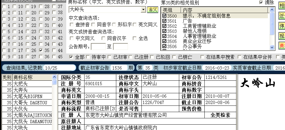The image size is (285, 130).
Task: Uncheck group 3501 广告
Action: [x=165, y=21]
